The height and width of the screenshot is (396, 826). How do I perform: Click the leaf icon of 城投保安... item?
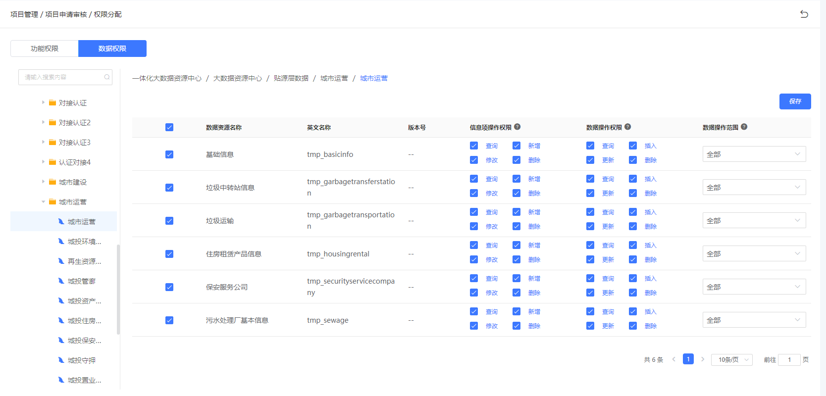[x=61, y=340]
